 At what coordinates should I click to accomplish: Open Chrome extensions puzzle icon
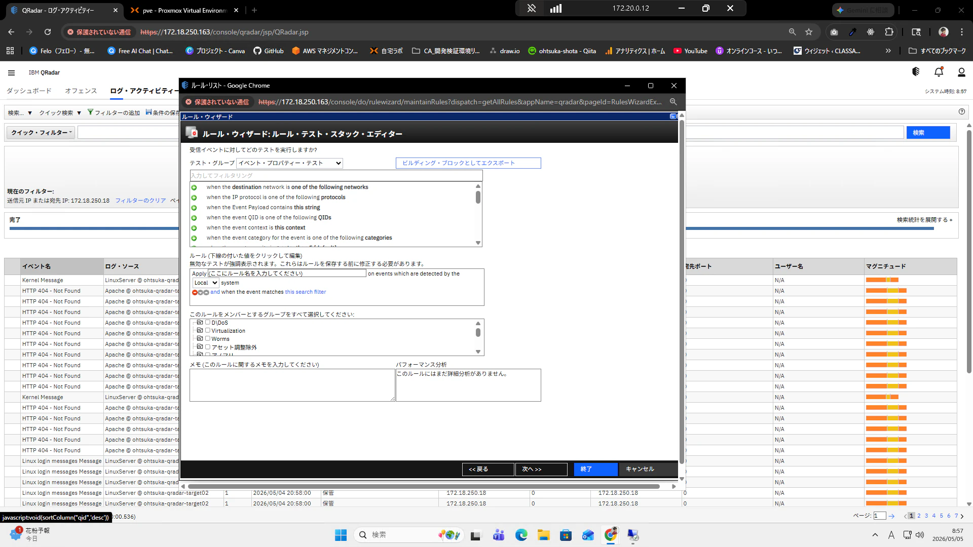tap(889, 32)
